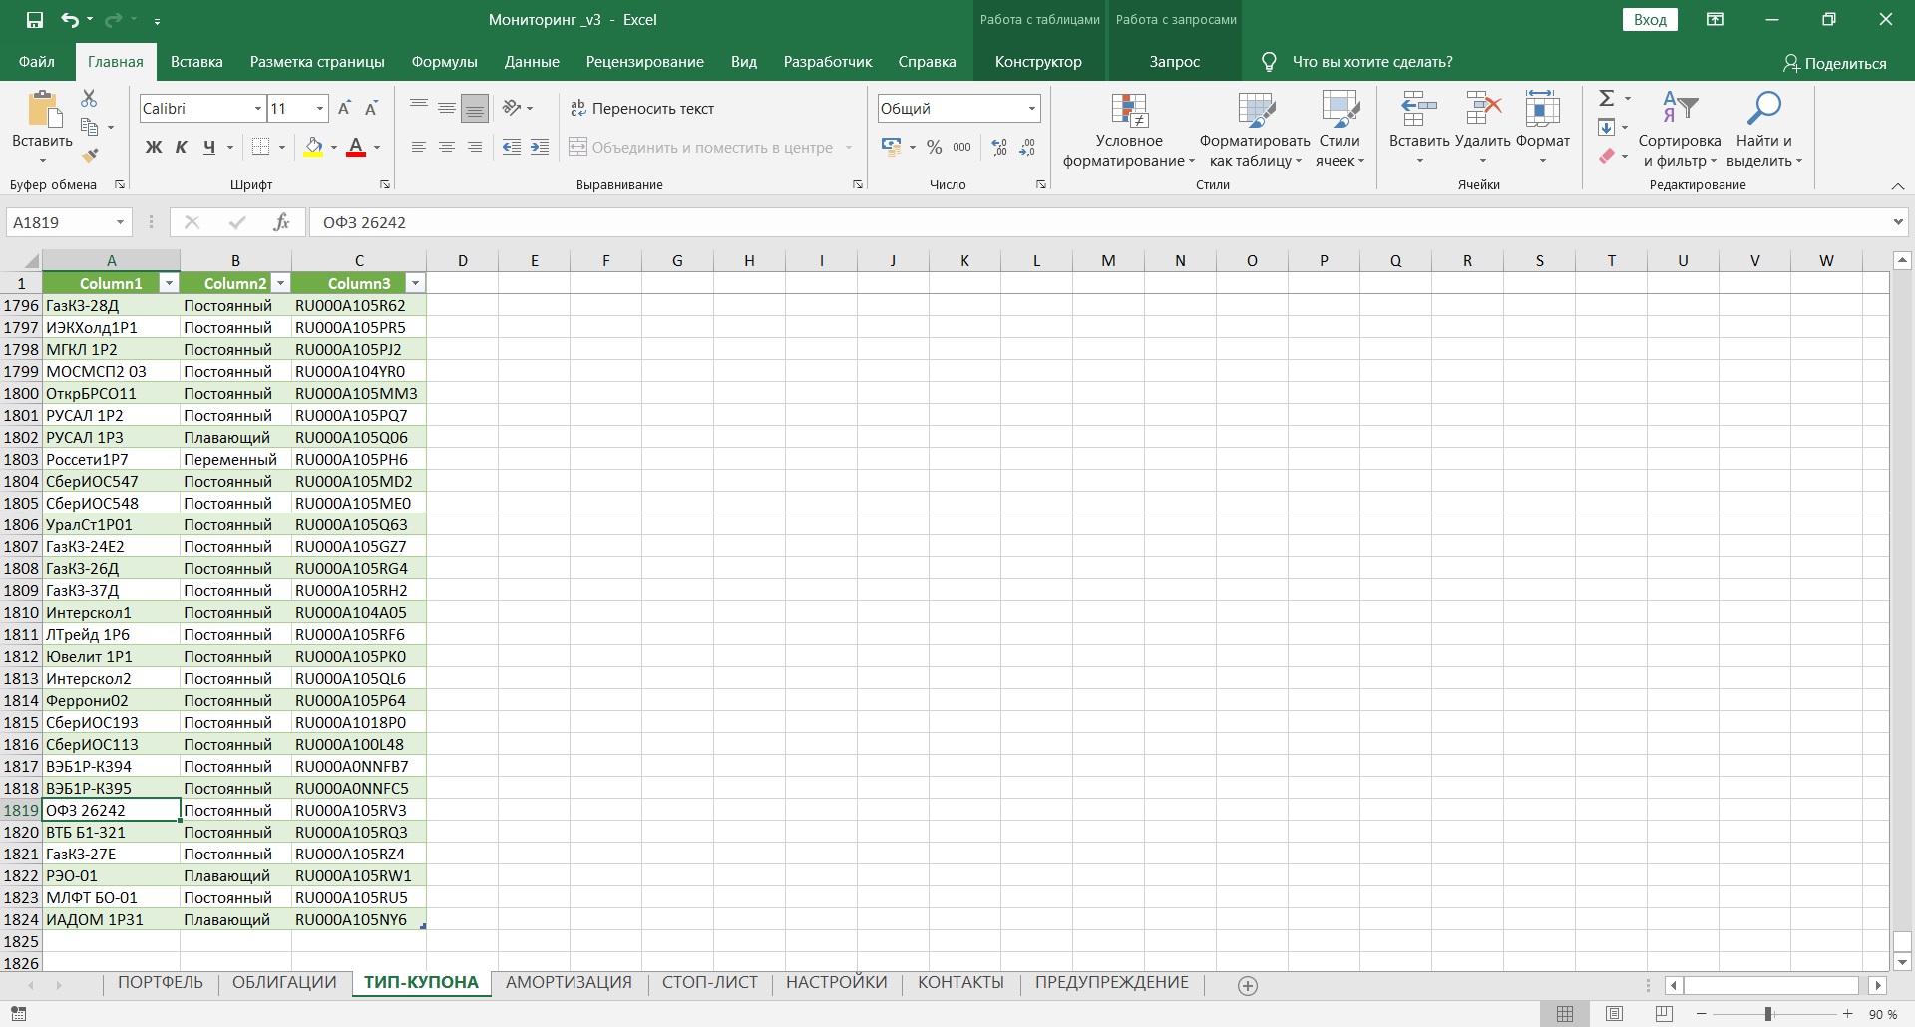Toggle bottom vertical alignment

coord(475,108)
